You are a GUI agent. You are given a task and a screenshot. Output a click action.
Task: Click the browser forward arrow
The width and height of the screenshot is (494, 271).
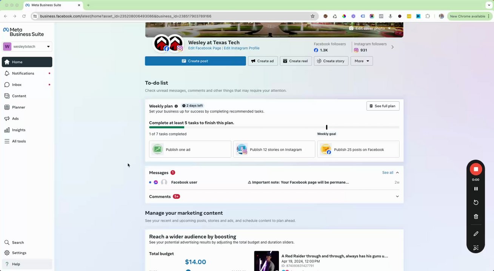pos(14,16)
